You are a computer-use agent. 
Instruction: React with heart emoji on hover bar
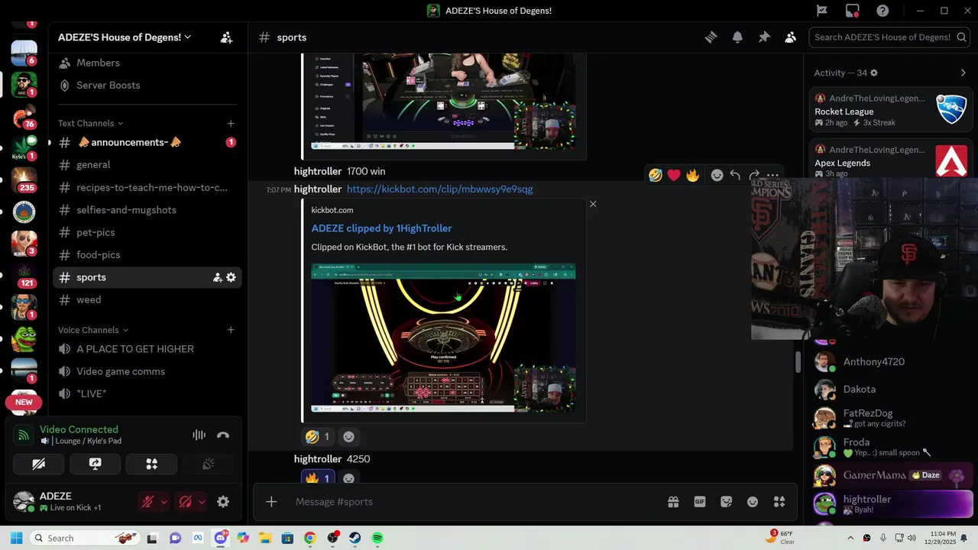pyautogui.click(x=674, y=175)
